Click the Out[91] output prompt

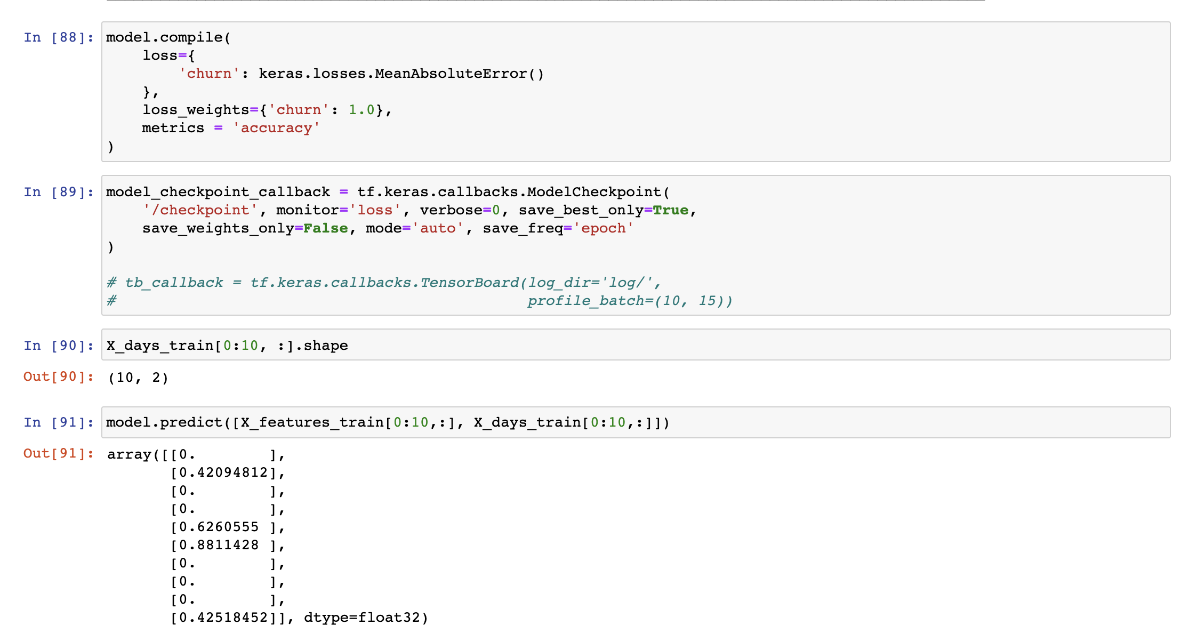pyautogui.click(x=59, y=453)
